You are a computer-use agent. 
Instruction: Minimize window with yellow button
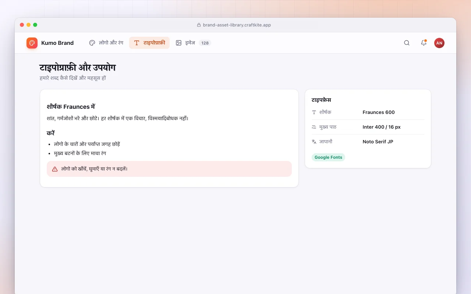[x=29, y=25]
